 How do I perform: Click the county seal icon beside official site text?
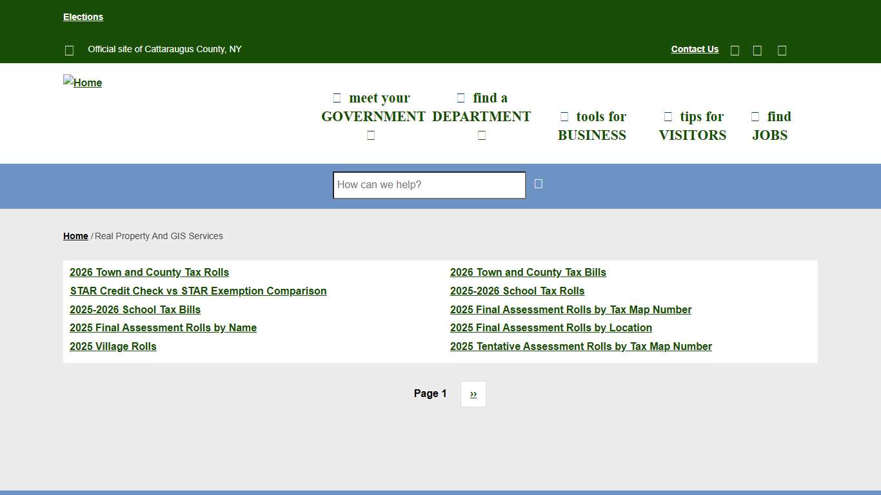pos(69,50)
